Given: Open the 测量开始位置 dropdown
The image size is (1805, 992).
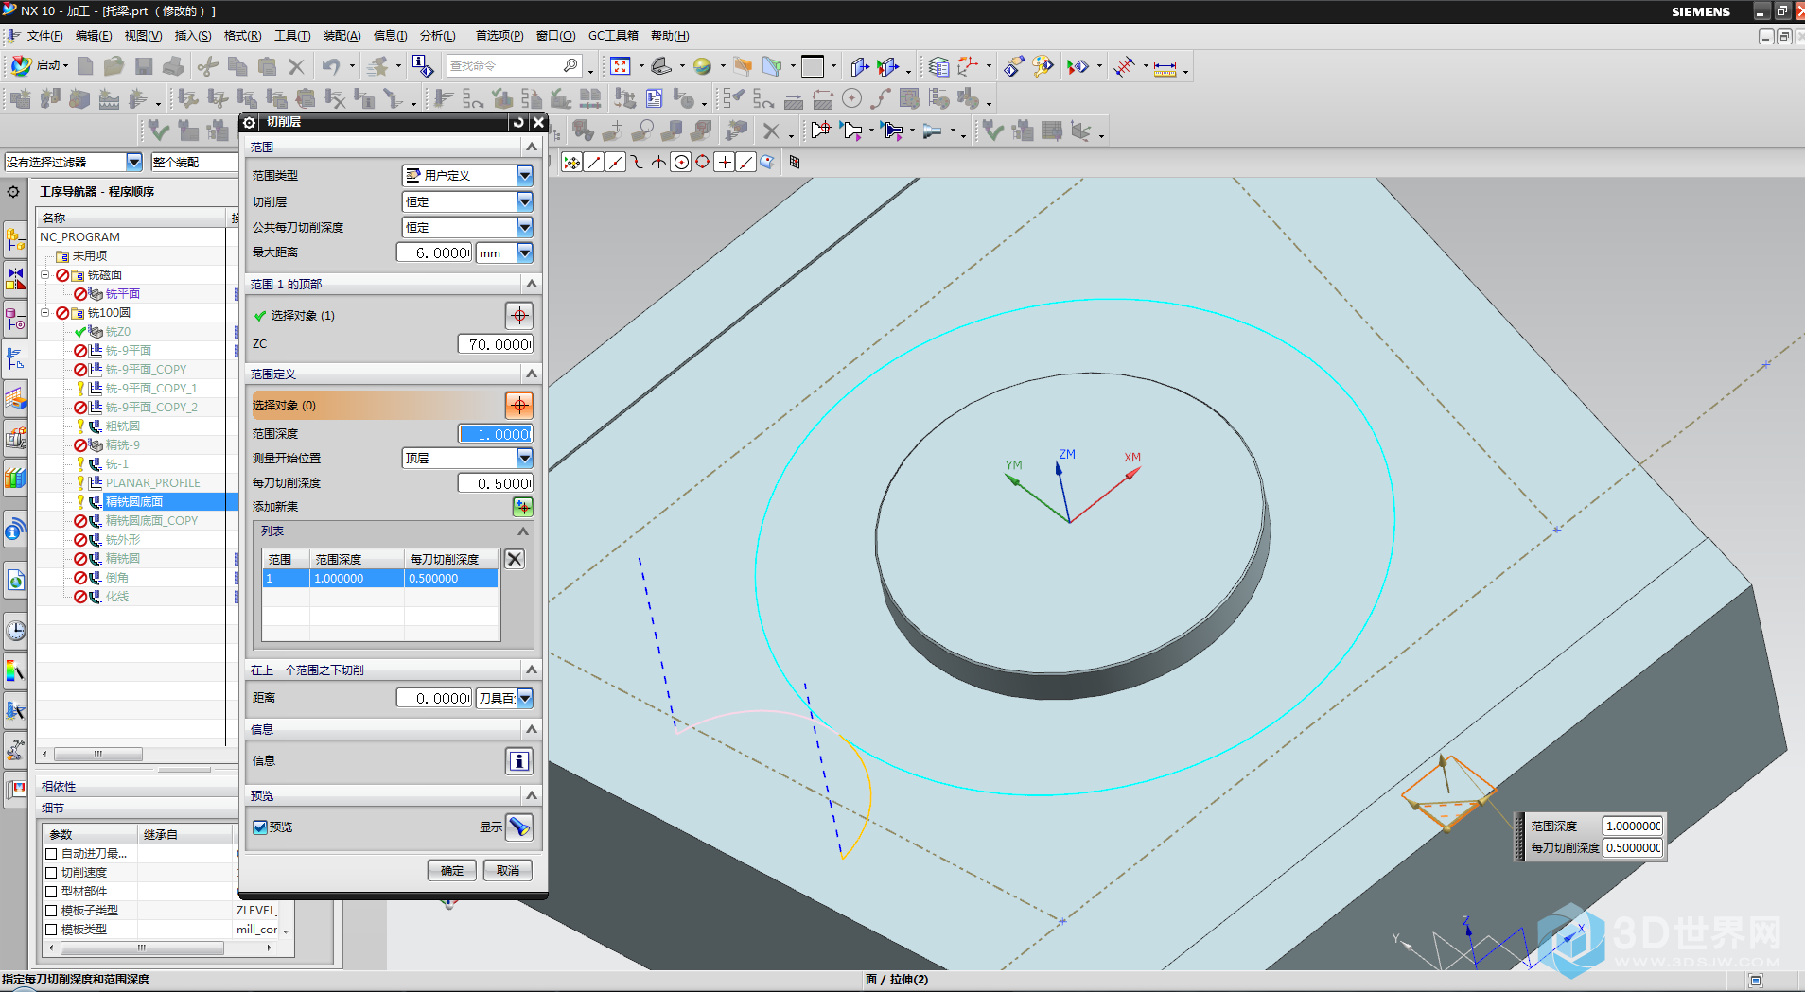Looking at the screenshot, I should pyautogui.click(x=525, y=458).
